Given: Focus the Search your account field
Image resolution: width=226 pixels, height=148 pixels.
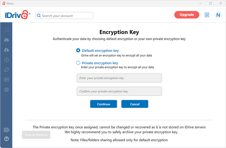Looking at the screenshot, I should pos(64,15).
